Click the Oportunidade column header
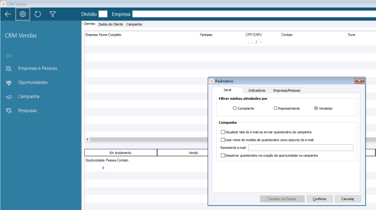 95,160
